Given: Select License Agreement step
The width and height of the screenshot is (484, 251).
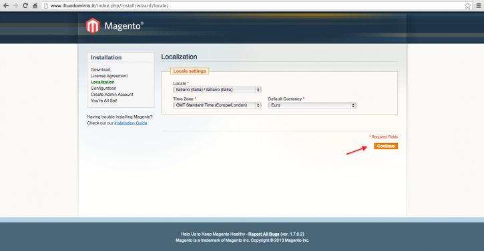Looking at the screenshot, I should (109, 76).
